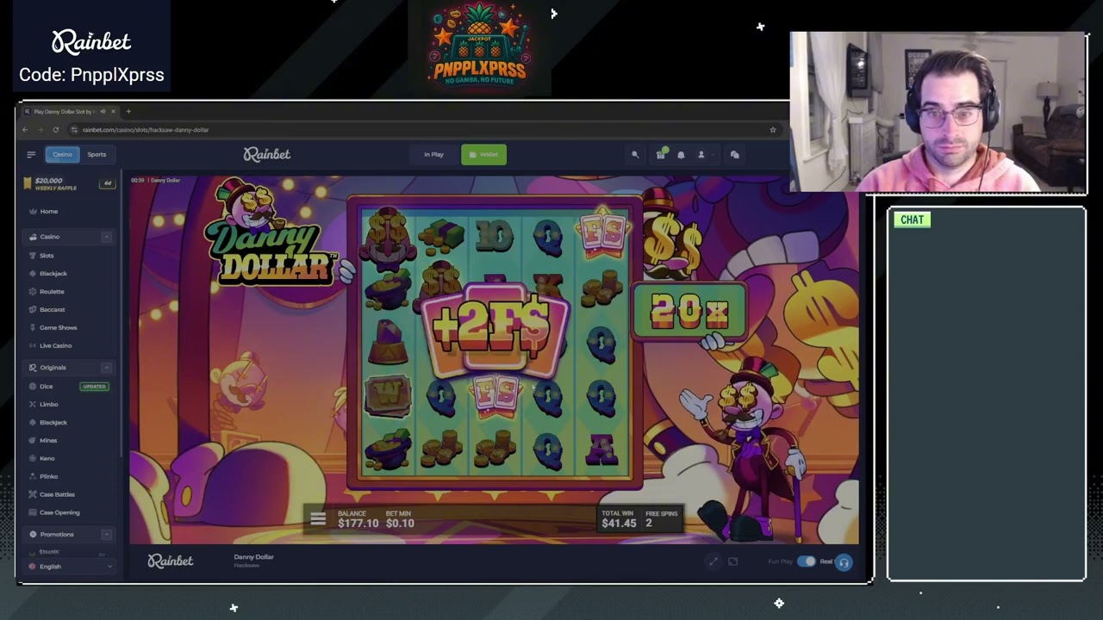This screenshot has width=1103, height=620.
Task: Click the $177.10 balance display
Action: coord(358,519)
